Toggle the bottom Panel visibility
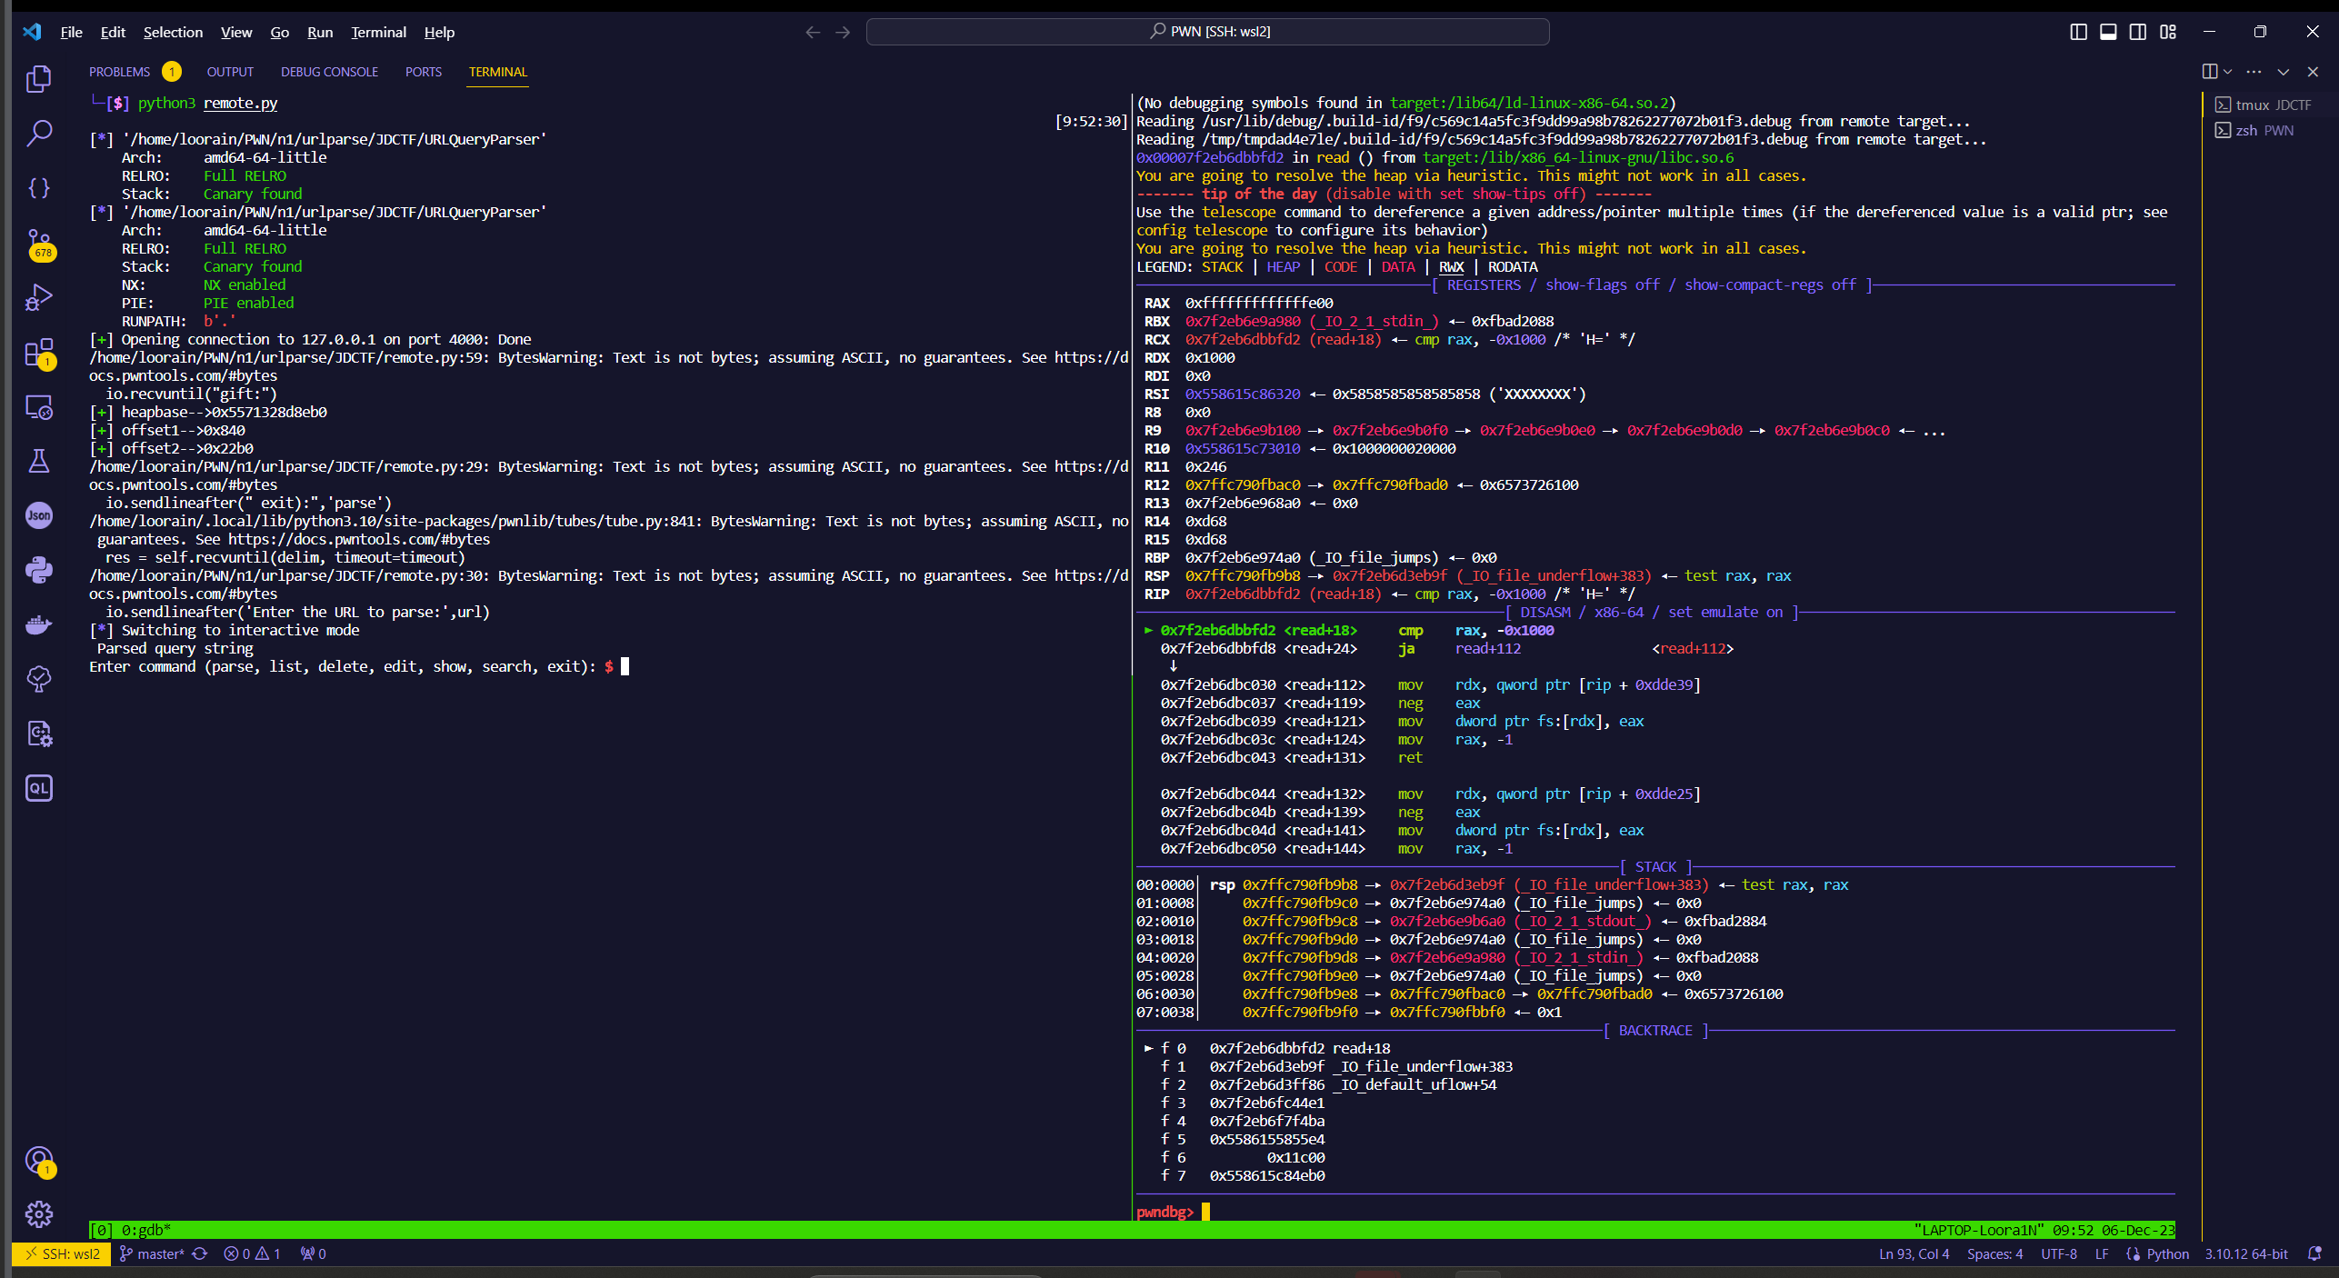2339x1278 pixels. click(2108, 32)
